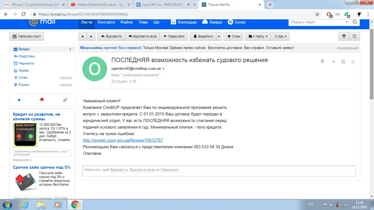Open the email options hamburger icon

(353, 62)
